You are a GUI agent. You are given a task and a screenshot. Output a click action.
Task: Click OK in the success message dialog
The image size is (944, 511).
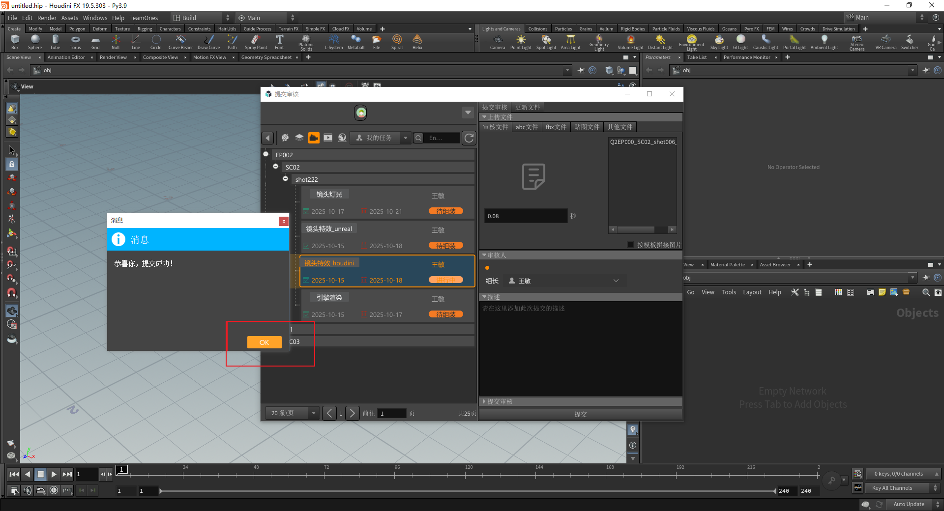(264, 342)
